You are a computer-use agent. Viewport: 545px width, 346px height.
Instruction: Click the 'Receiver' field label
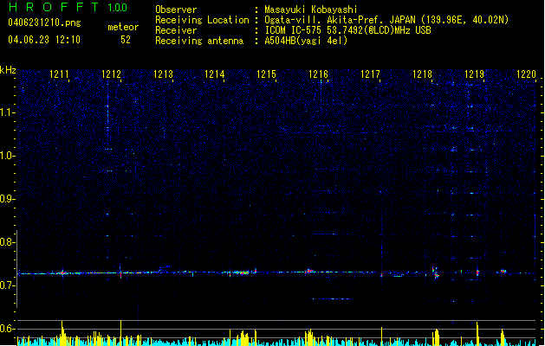[176, 30]
